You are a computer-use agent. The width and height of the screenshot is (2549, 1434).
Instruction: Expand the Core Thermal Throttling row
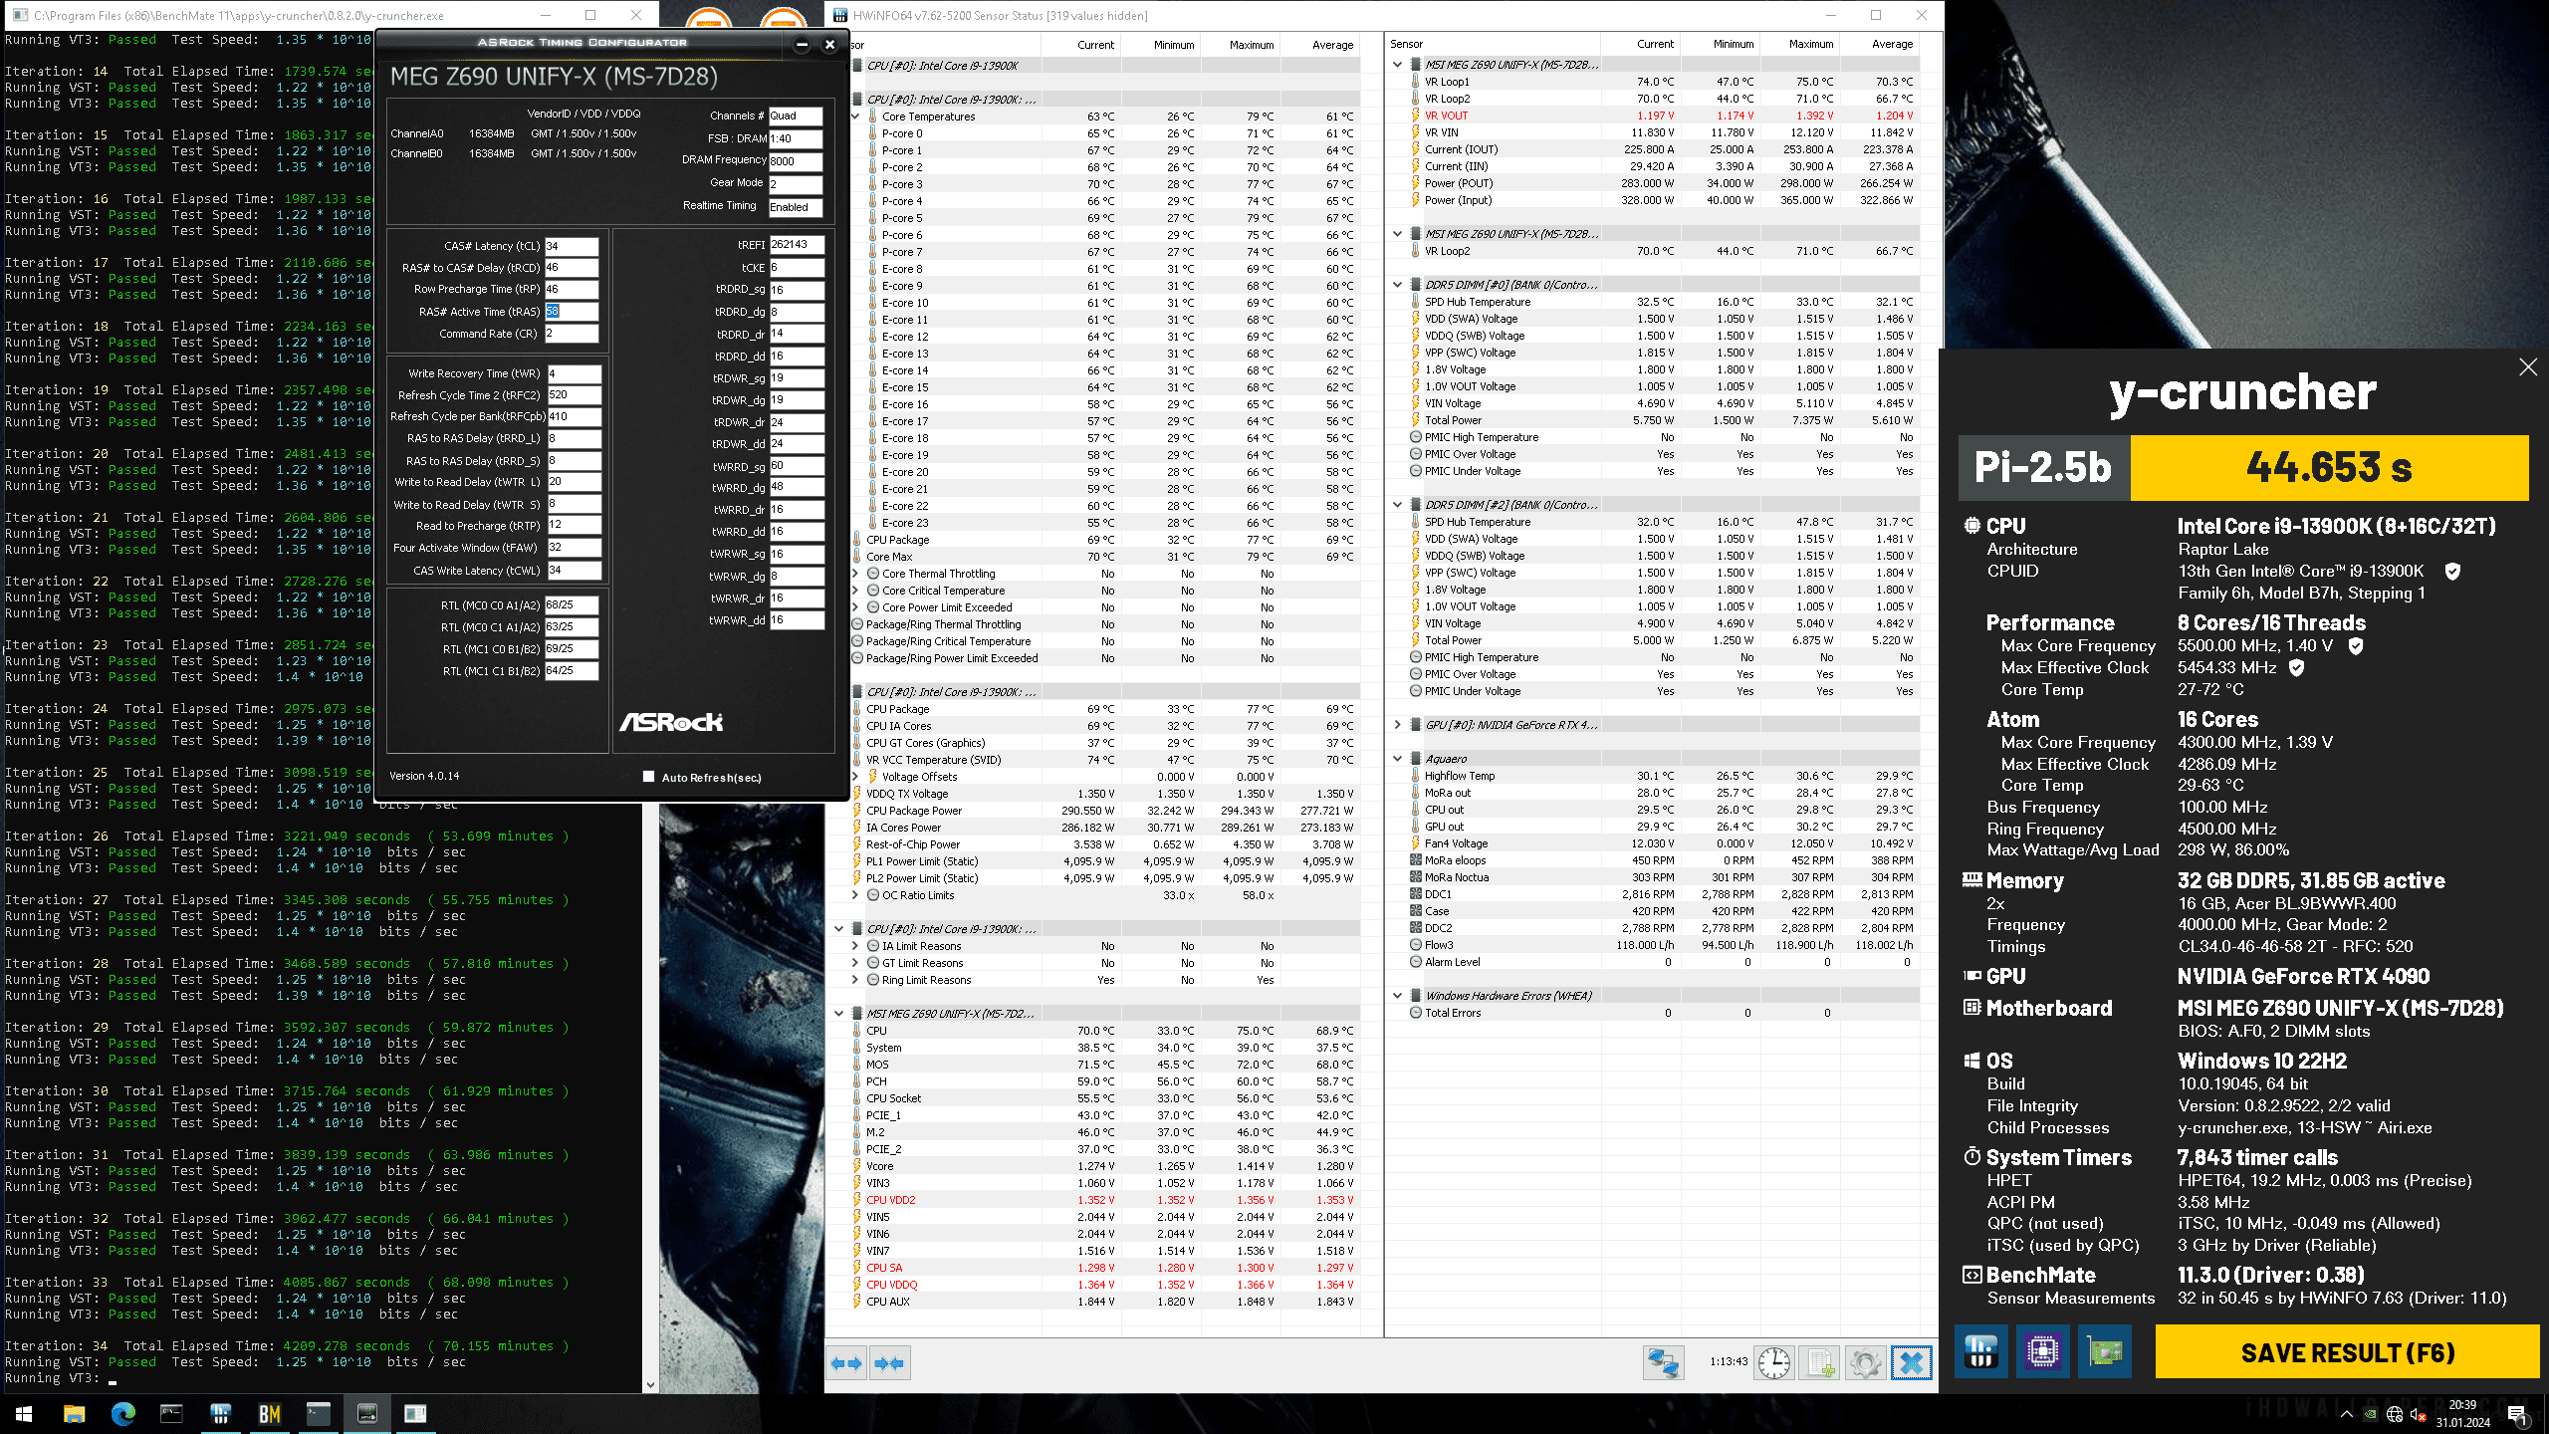855,574
